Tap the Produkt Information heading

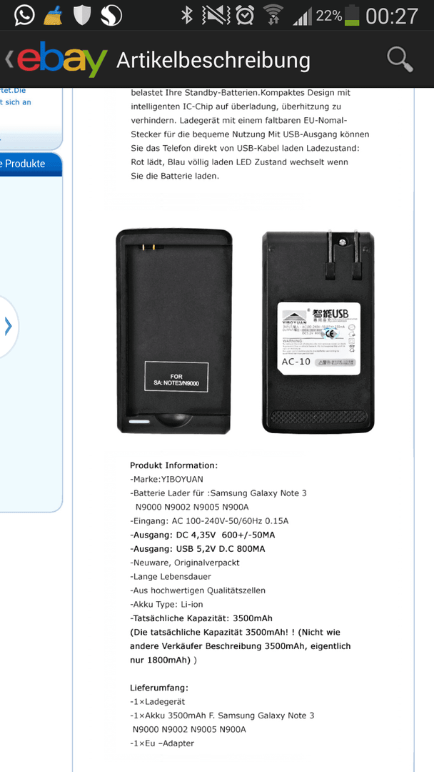tap(173, 465)
